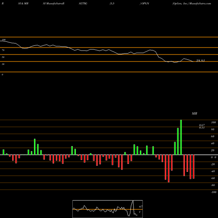Viewport: 218px width, 218px height.
Task: Click the RSI value label 28.84
Action: point(201,61)
